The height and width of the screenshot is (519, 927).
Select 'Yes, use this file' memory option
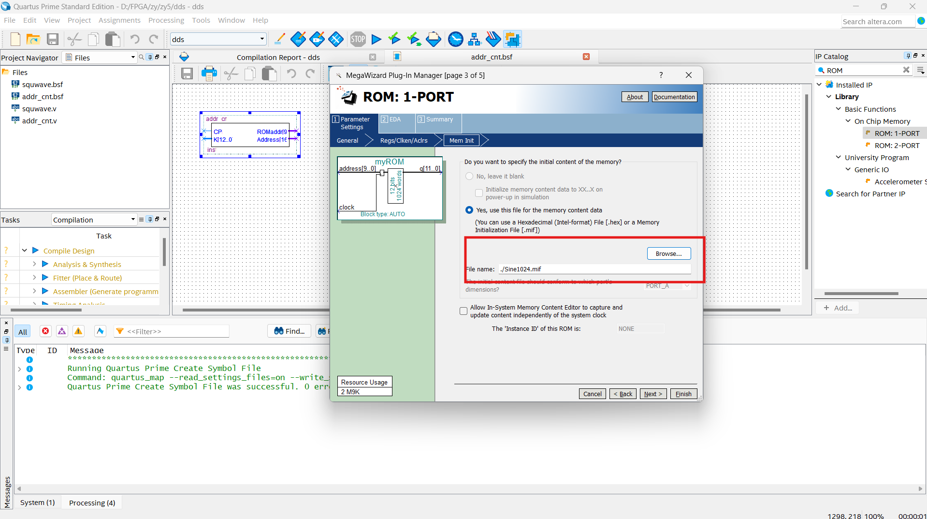[x=469, y=210]
